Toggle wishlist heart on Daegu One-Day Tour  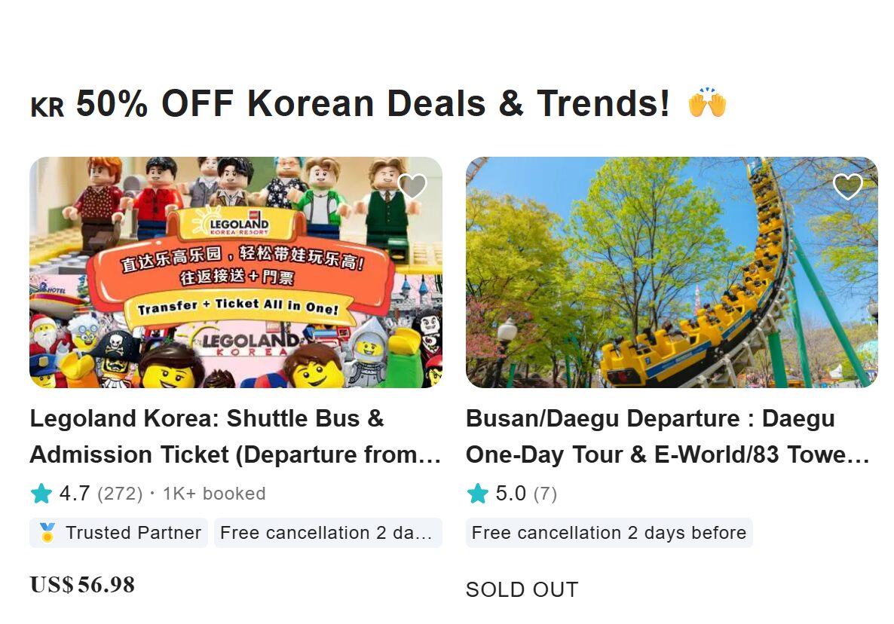[x=847, y=186]
